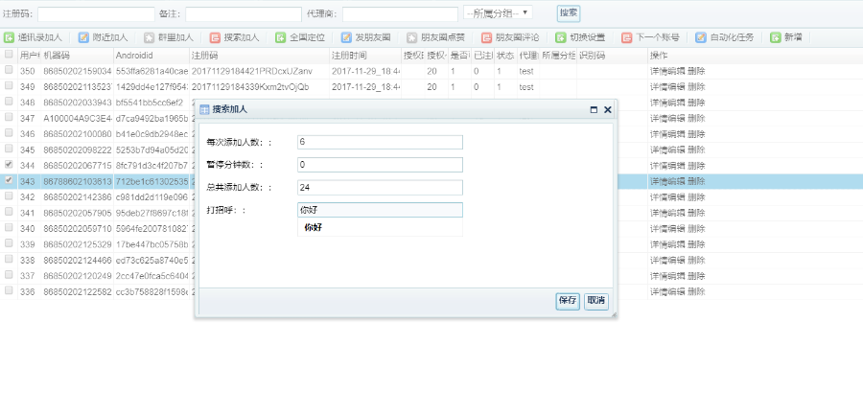
Task: Click 编辑 link for row 347
Action: (676, 118)
